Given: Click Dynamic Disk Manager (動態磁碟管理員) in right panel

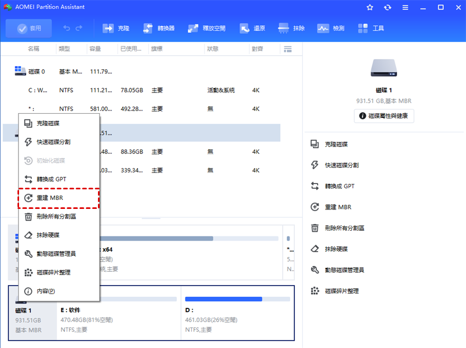Looking at the screenshot, I should coord(344,270).
